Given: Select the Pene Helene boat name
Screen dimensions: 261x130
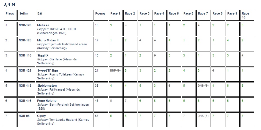Looking at the screenshot, I should pos(47,101).
